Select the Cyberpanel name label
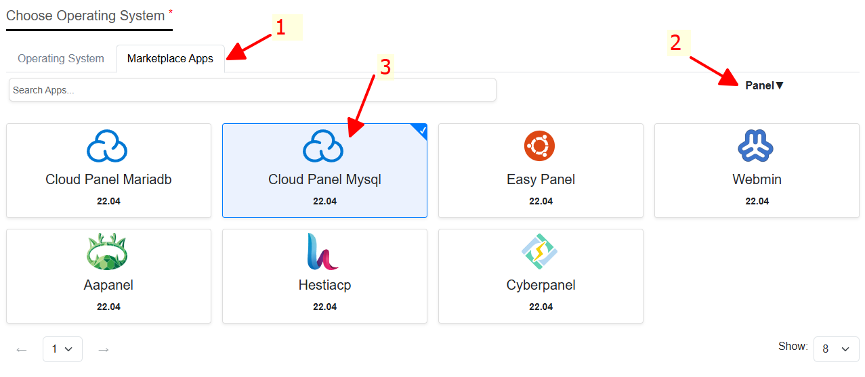 pos(541,285)
